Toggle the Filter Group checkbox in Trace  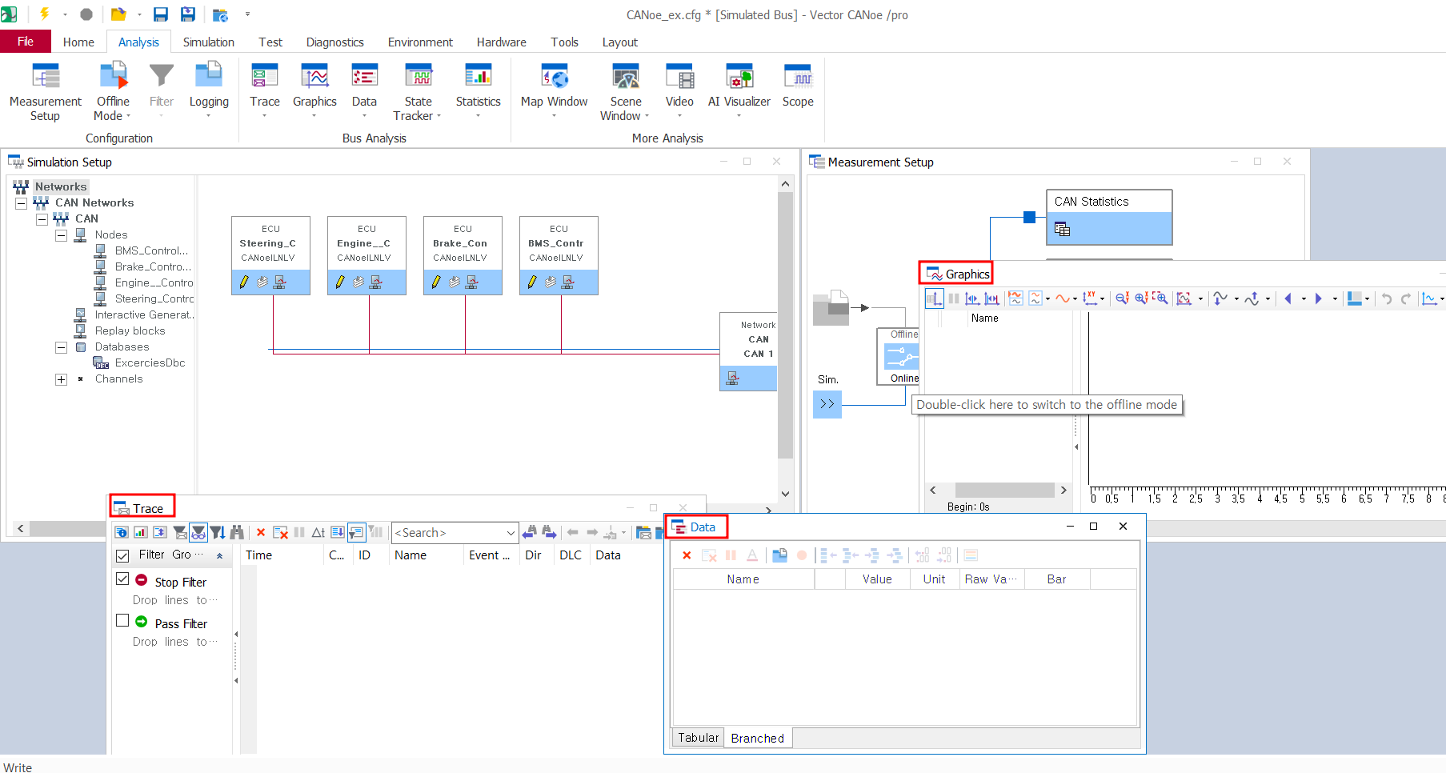(122, 555)
